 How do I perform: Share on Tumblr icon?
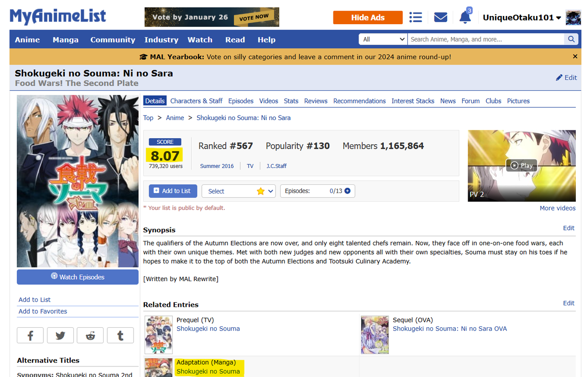(120, 335)
